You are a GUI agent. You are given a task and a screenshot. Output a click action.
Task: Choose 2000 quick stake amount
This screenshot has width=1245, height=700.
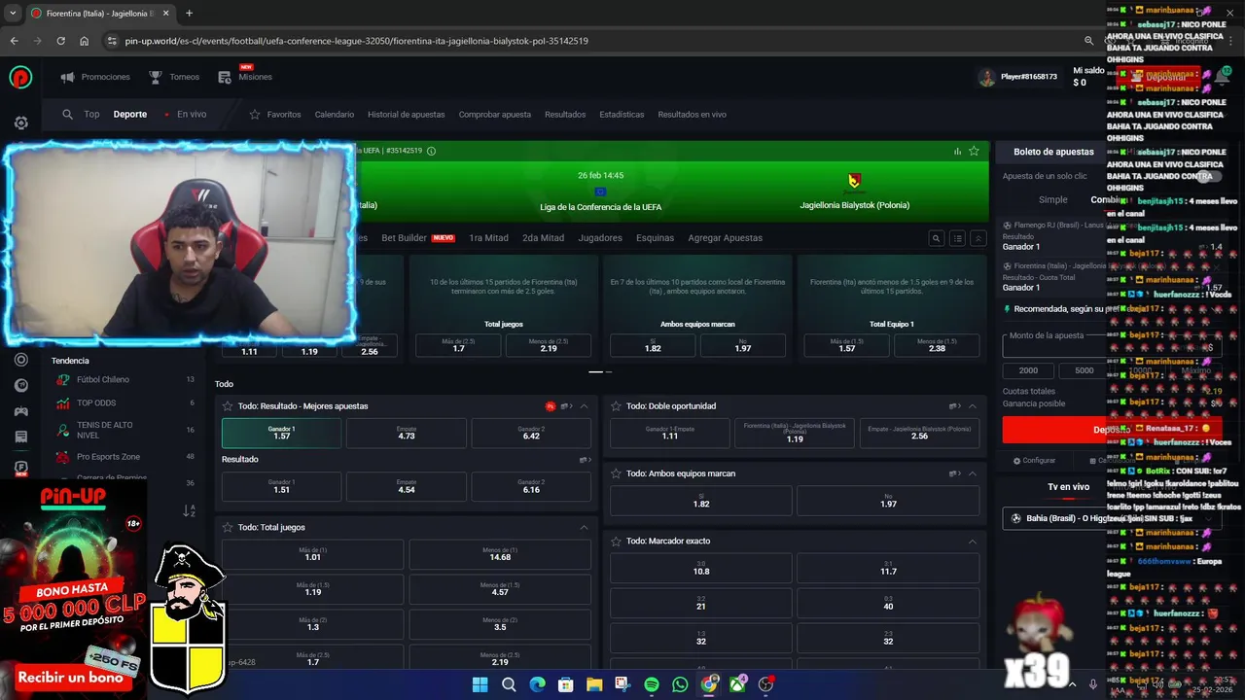1028,370
